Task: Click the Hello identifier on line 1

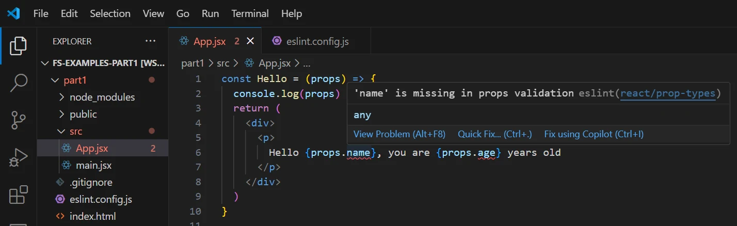Action: 271,79
